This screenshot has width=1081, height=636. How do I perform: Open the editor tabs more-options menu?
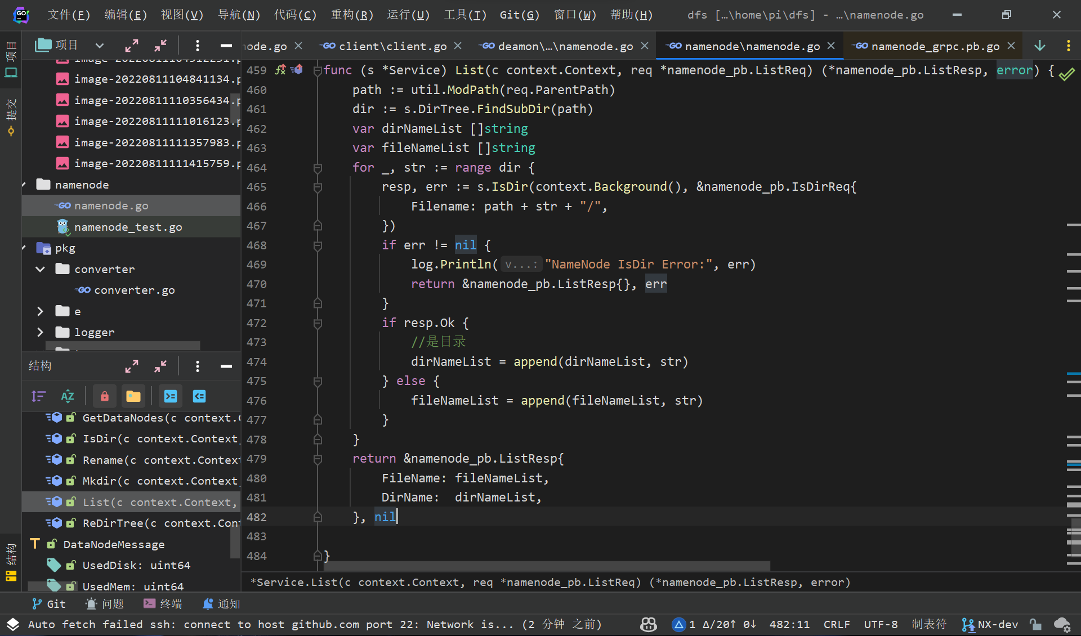(1069, 46)
